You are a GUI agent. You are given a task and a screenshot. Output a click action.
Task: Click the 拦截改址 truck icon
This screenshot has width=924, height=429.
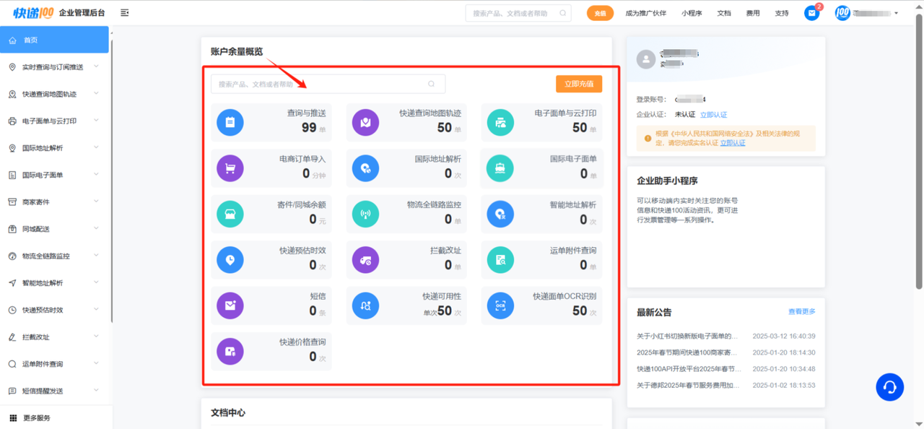pos(365,259)
